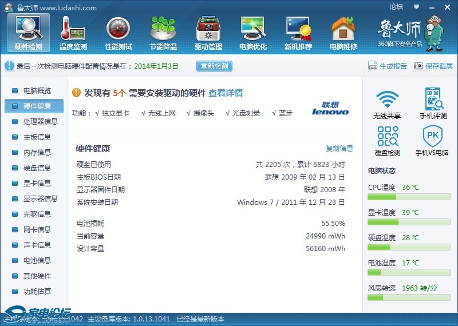Switch to 电池信息 in the sidebar
Image resolution: width=458 pixels, height=326 pixels.
(37, 260)
